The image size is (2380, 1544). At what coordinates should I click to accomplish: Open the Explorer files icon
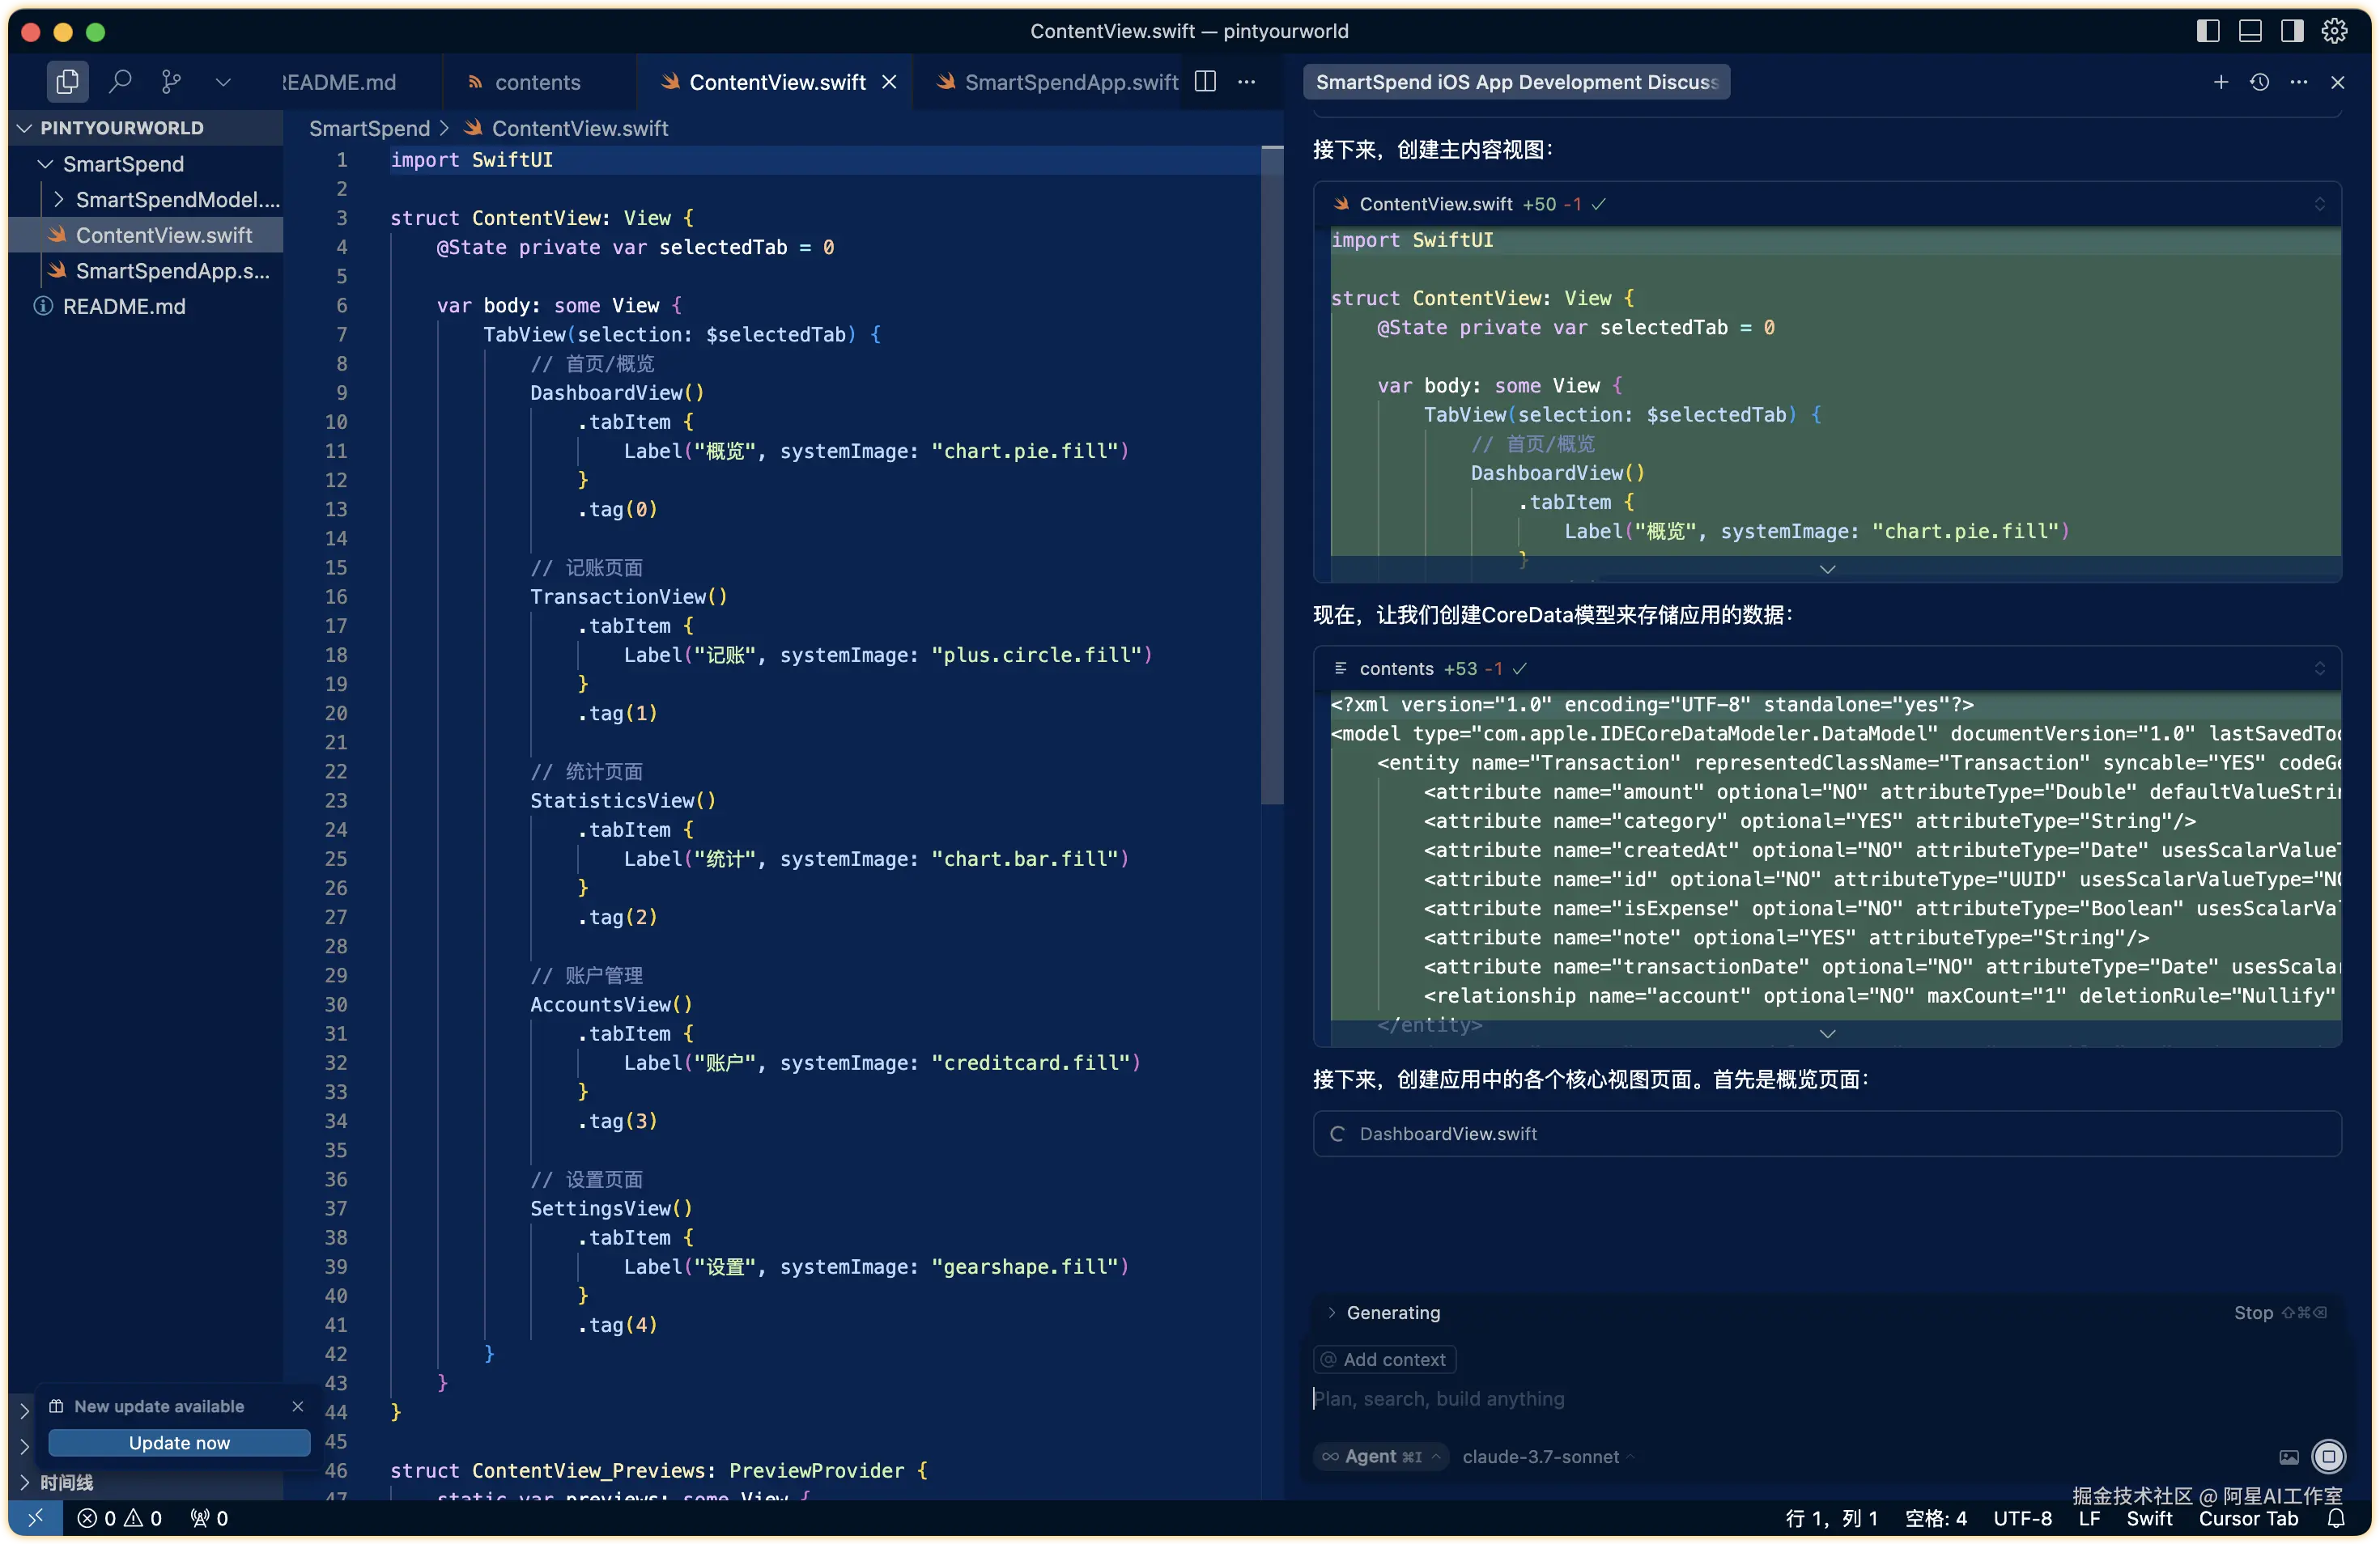(x=67, y=81)
